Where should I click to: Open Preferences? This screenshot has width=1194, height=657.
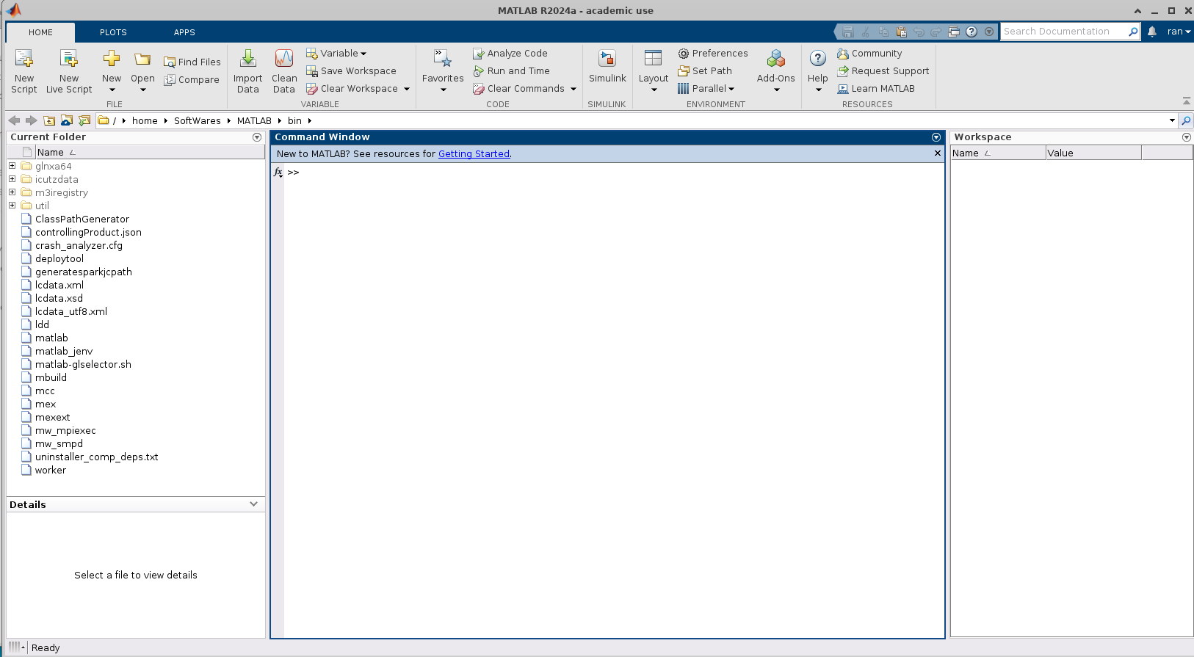(x=712, y=54)
